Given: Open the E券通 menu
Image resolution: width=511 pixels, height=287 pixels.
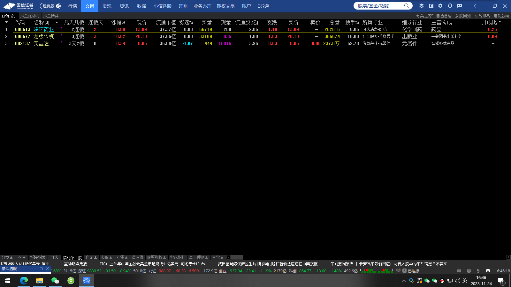Looking at the screenshot, I should (x=263, y=6).
